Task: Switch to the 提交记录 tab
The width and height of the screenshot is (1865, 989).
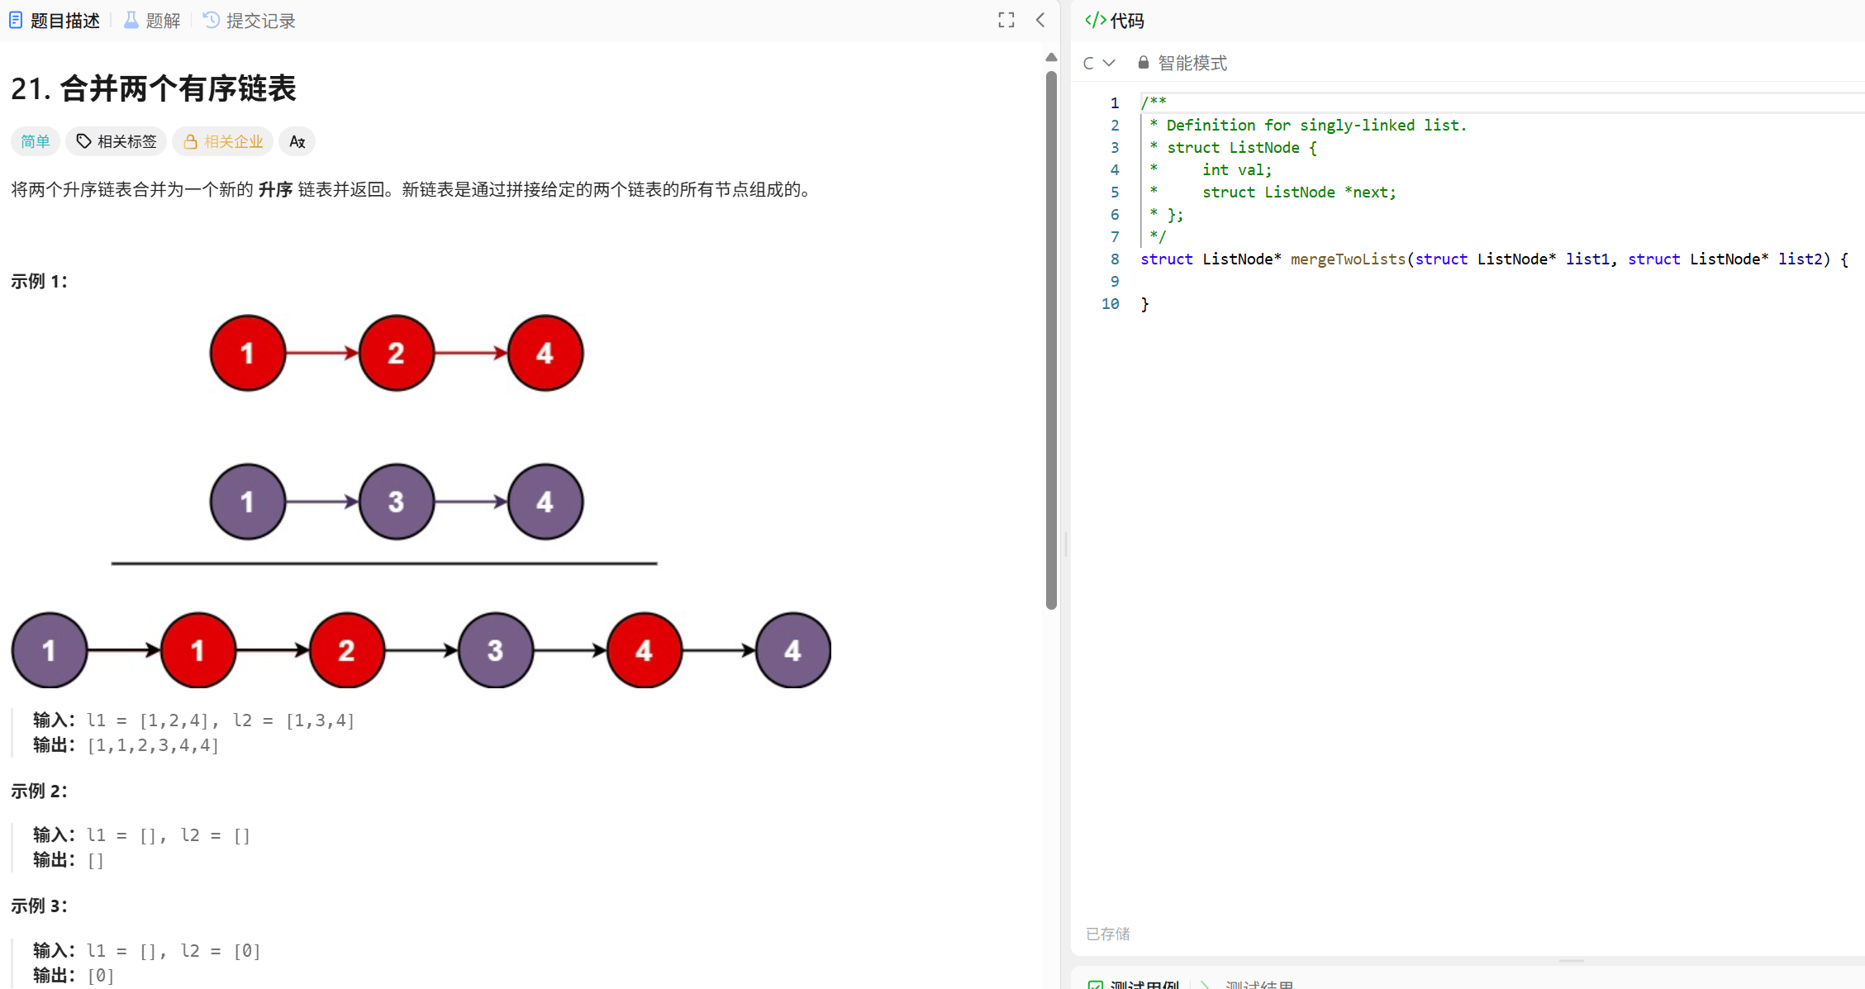Action: 260,21
